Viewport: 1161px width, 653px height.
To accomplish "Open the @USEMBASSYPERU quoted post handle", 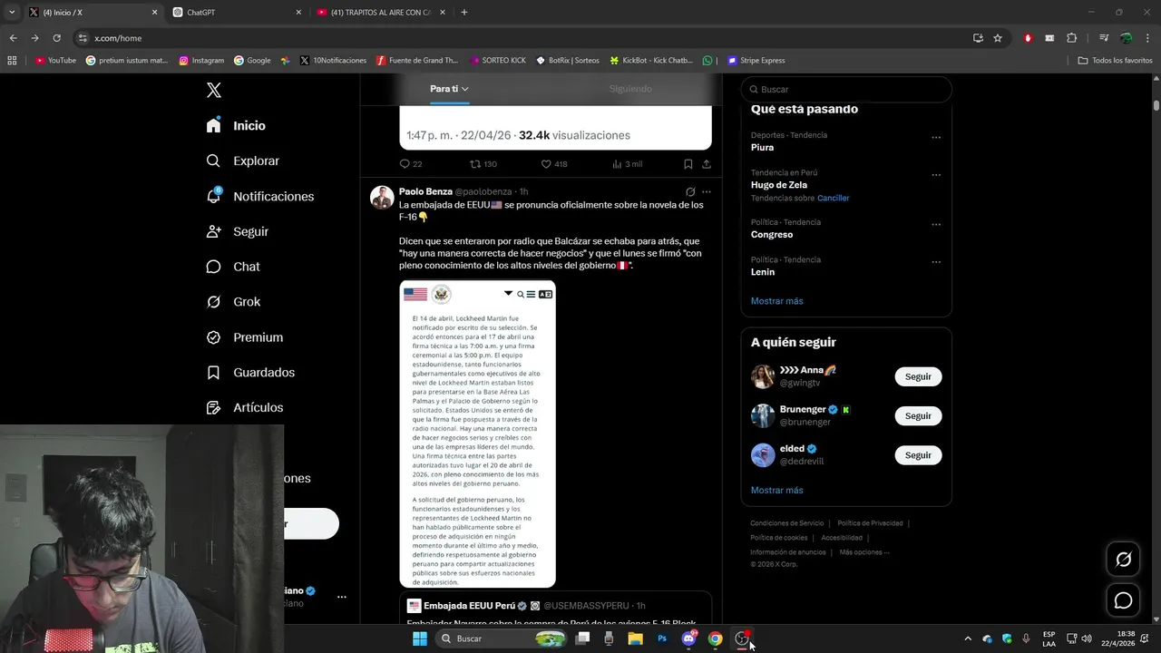I will [586, 606].
